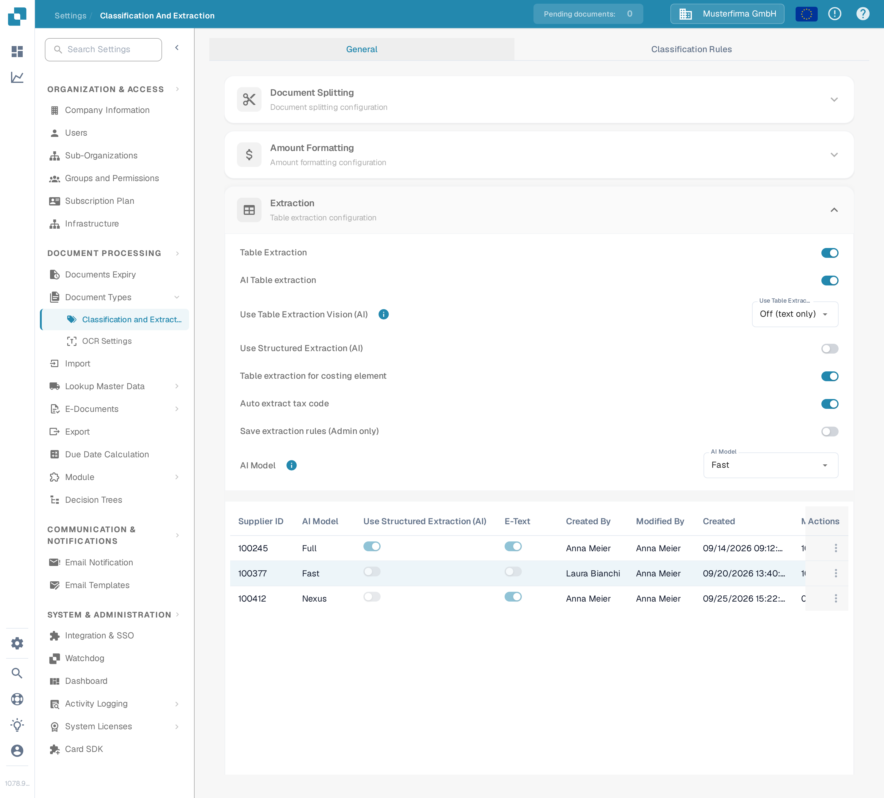The image size is (884, 798).
Task: Open the user account avatar icon
Action: tap(17, 751)
